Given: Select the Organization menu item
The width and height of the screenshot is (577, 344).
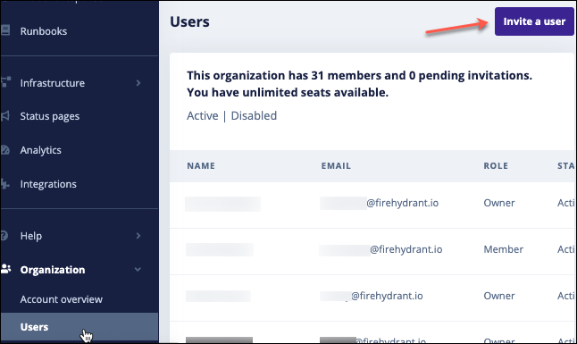Looking at the screenshot, I should (53, 270).
